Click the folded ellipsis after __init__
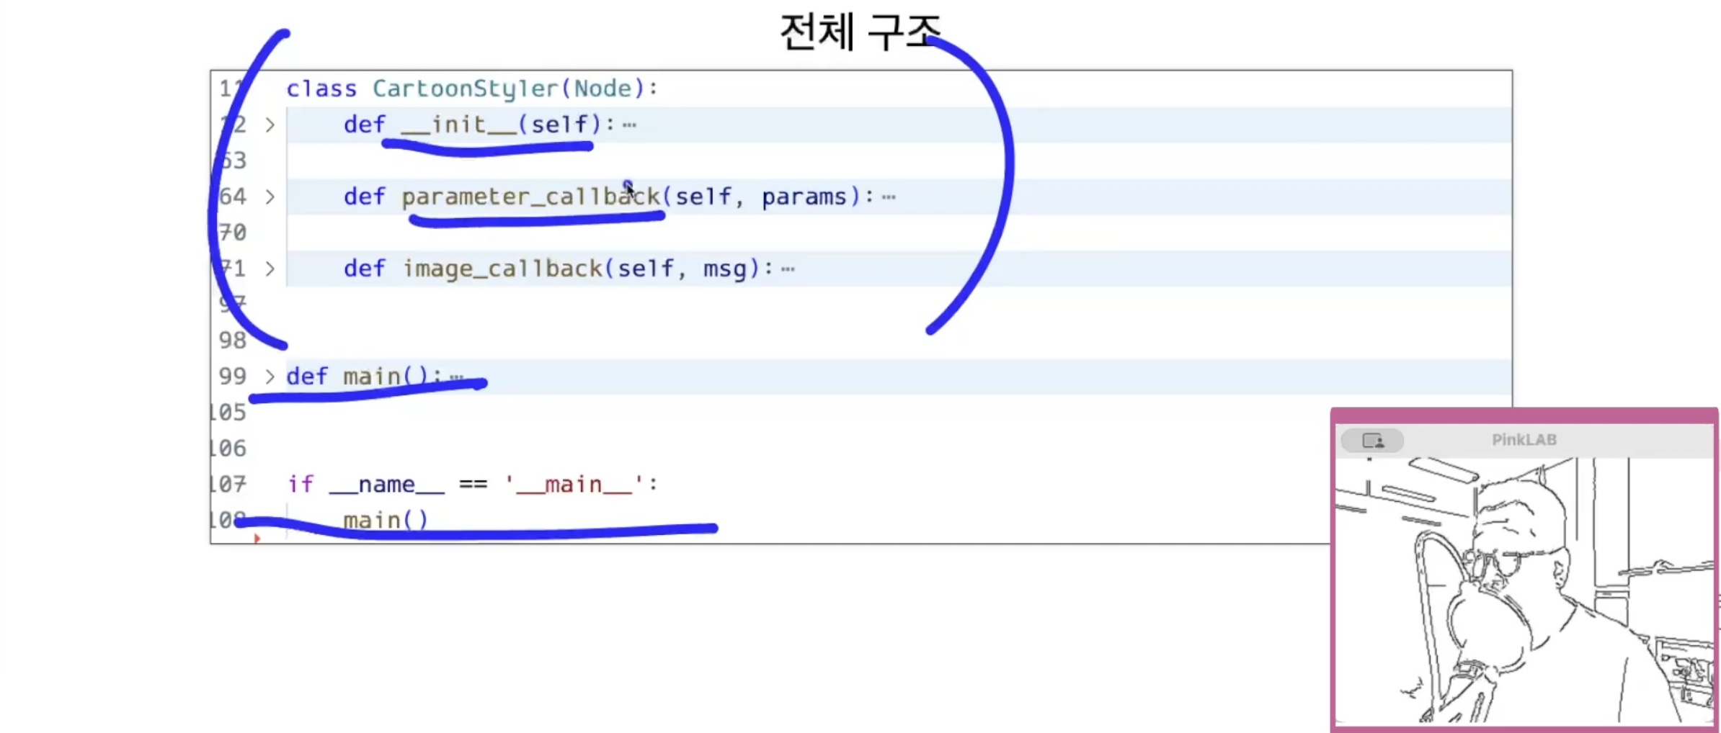 click(630, 125)
